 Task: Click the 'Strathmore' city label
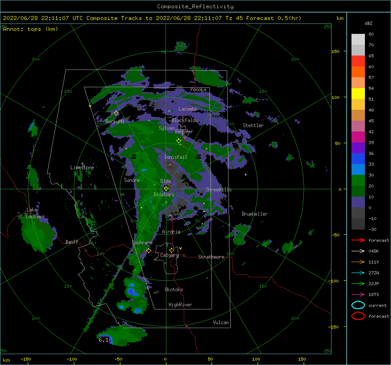click(211, 257)
